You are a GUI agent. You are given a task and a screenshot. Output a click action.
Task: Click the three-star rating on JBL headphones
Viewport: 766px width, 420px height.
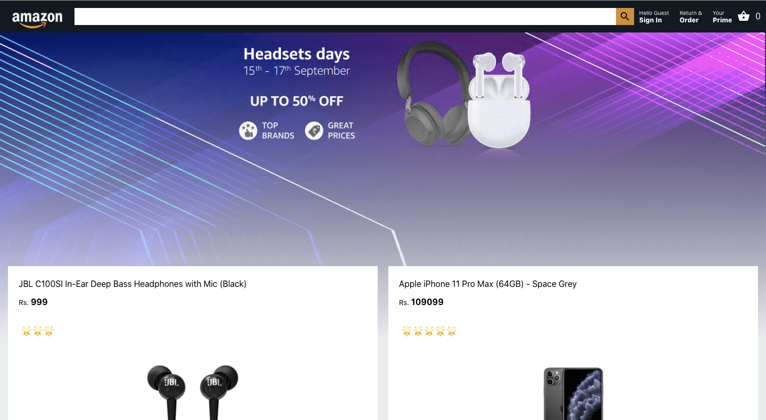pos(38,332)
